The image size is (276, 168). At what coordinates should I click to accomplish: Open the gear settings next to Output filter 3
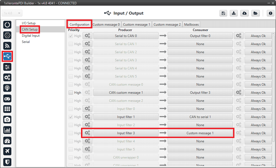[x=238, y=93]
